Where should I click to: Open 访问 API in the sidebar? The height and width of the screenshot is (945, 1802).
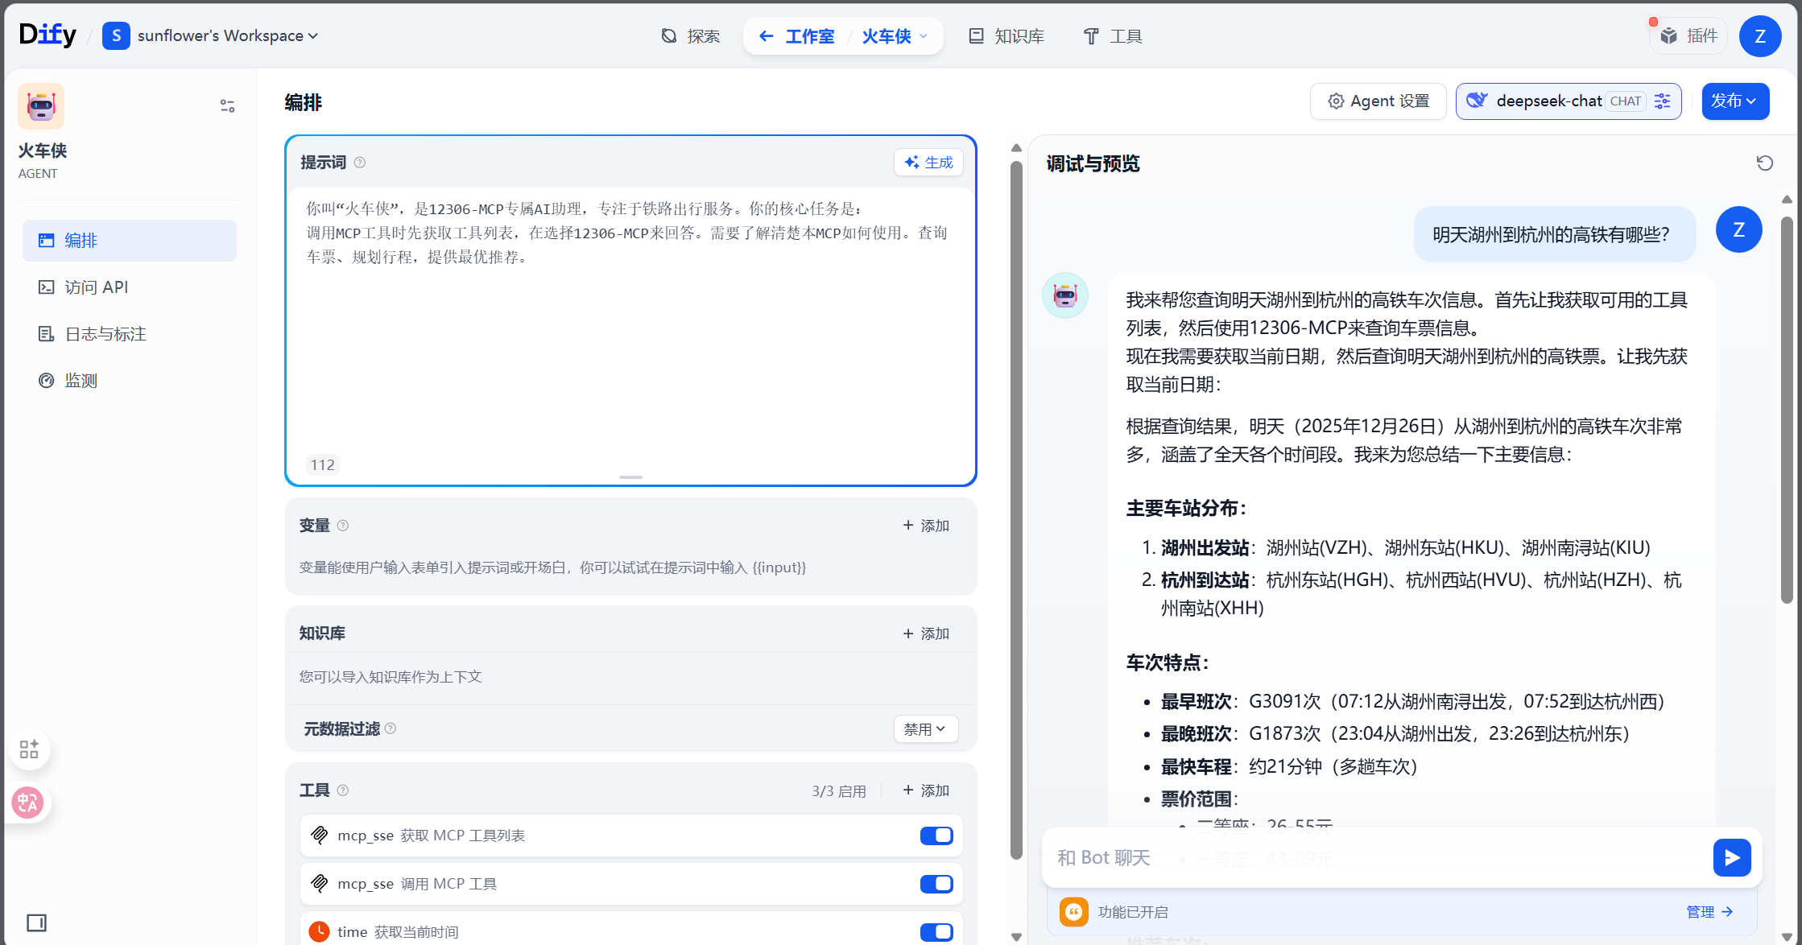point(96,287)
